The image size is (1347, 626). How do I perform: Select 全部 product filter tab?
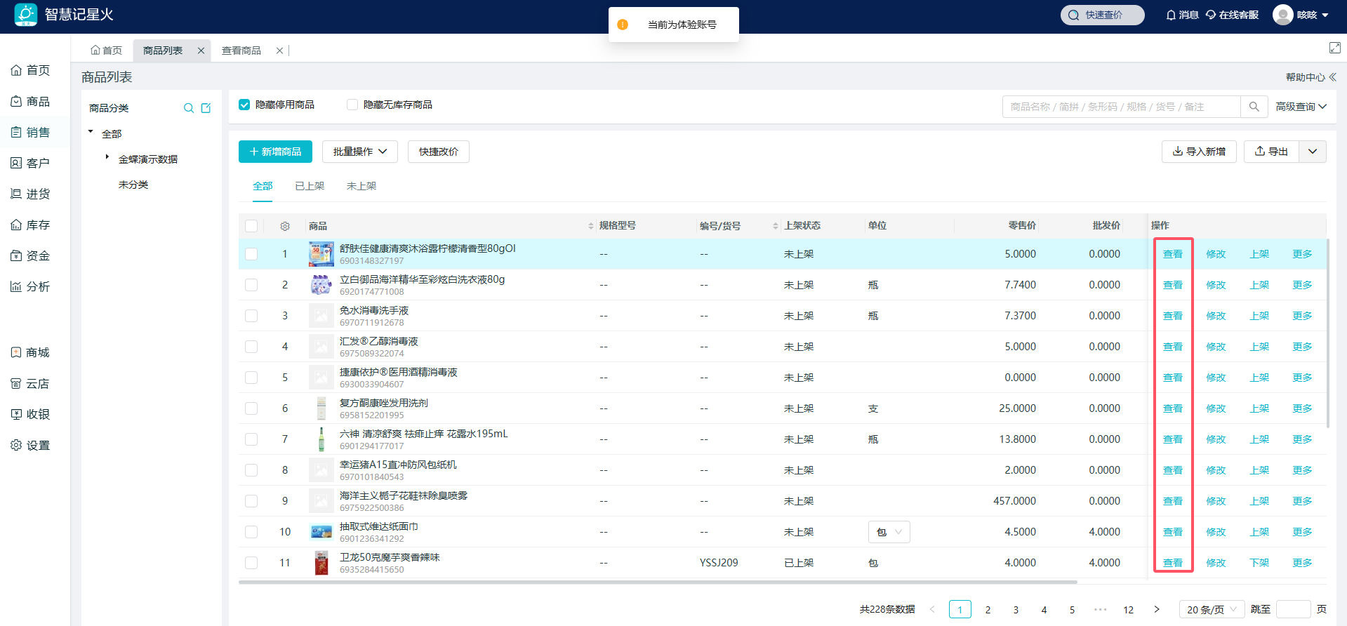point(263,186)
